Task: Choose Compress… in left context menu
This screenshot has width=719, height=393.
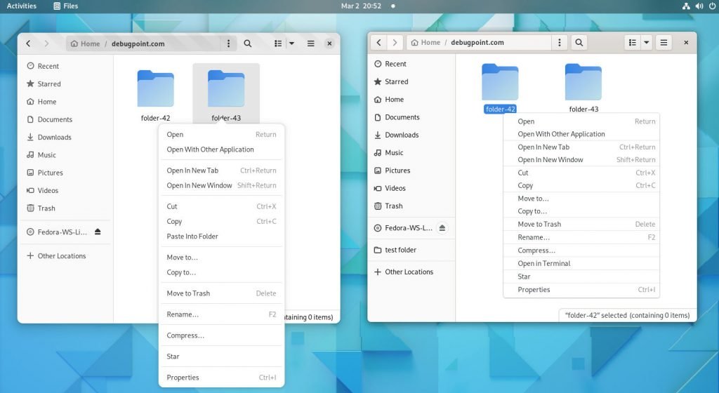Action: (x=221, y=335)
